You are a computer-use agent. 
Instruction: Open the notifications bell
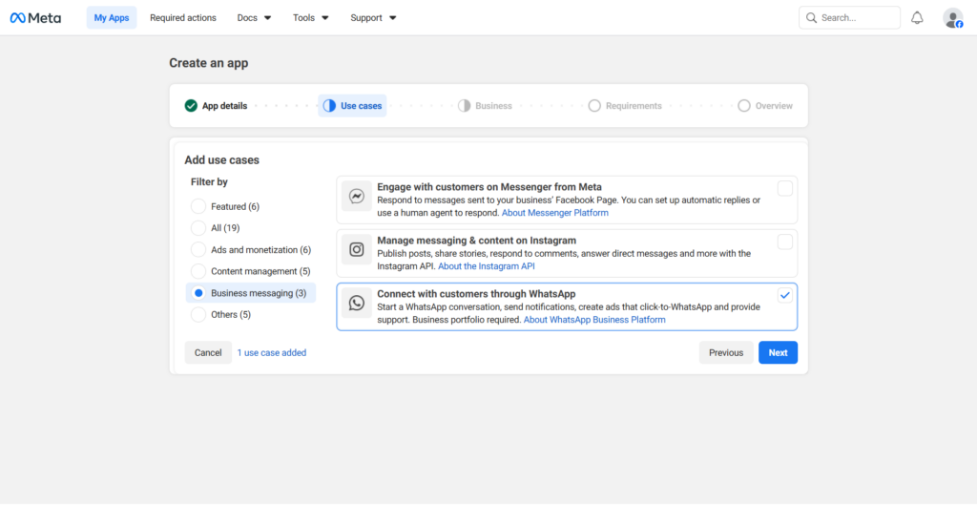(x=917, y=17)
